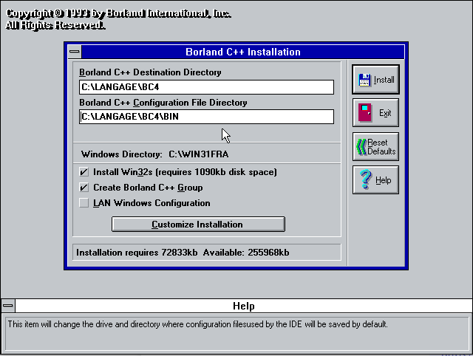473x356 pixels.
Task: Click the floppy disk Install icon
Action: coord(364,80)
